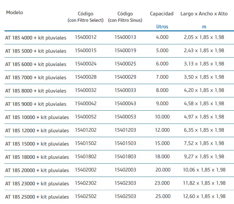Select the AT 185 10000 + kit pluviales model
Image resolution: width=234 pixels, height=204 pixels.
tap(37, 117)
